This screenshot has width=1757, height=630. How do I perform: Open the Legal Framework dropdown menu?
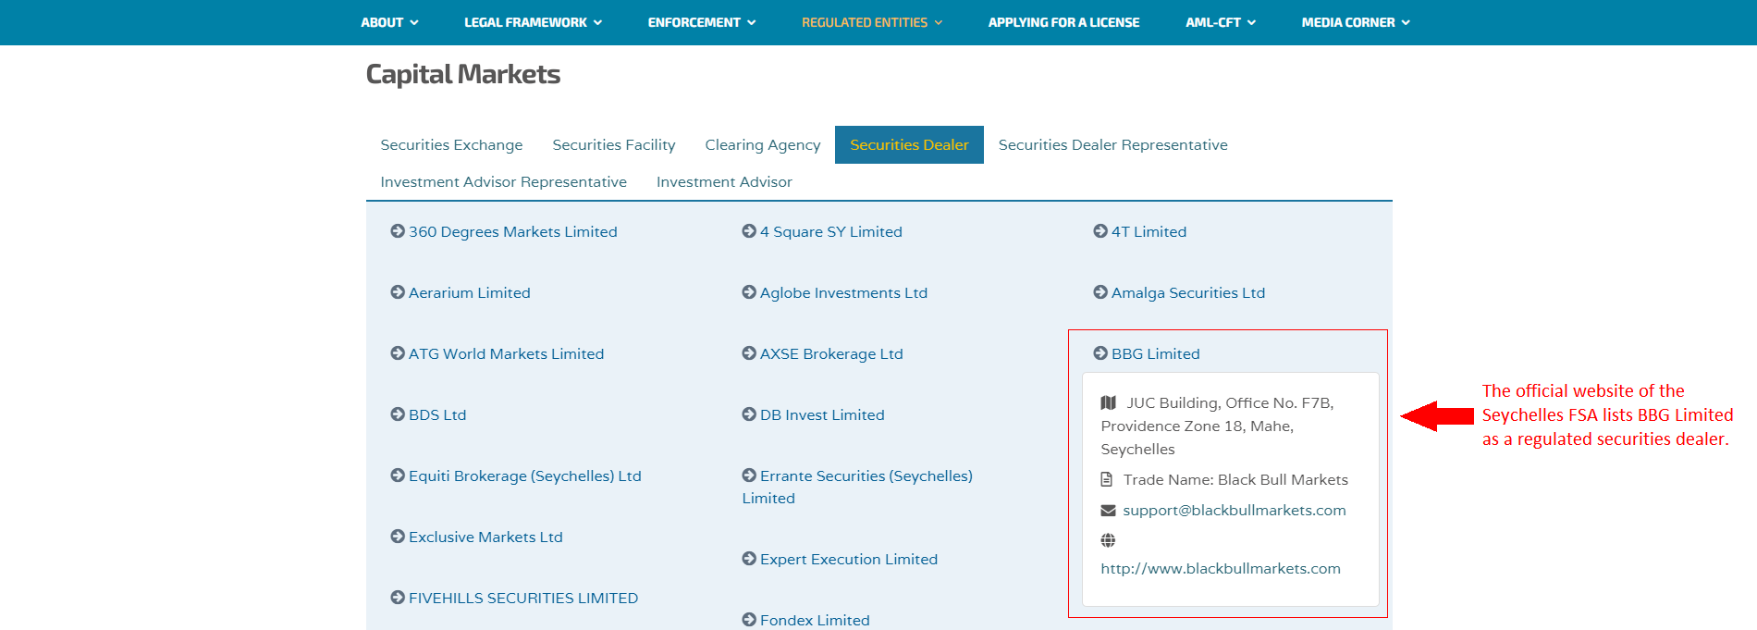533,22
